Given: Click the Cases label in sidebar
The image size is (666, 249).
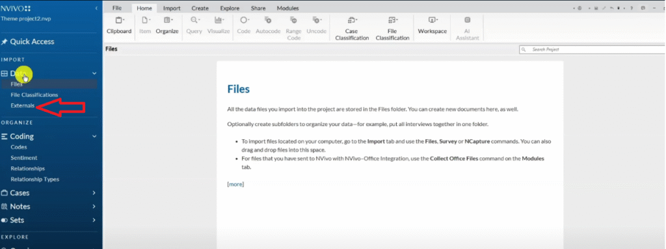Looking at the screenshot, I should [20, 193].
